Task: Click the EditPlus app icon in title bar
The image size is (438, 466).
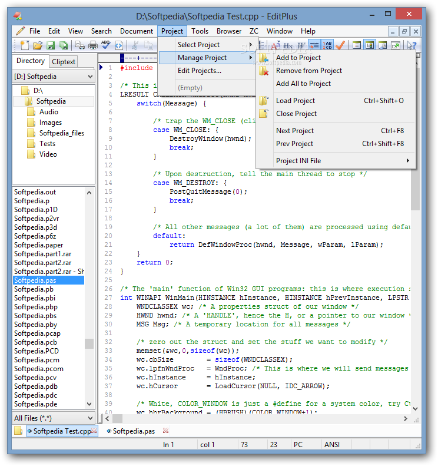Action: point(18,15)
